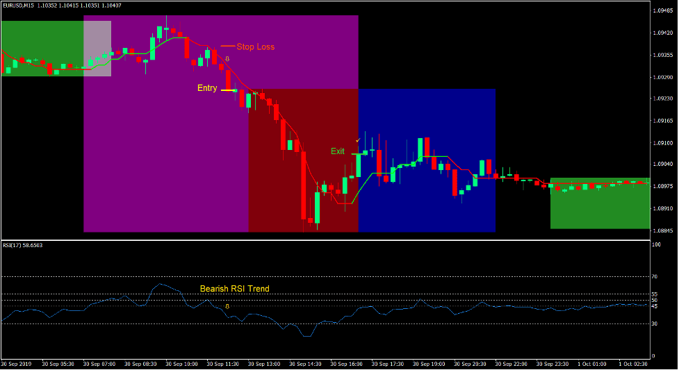
Task: Click the 30 Sep 23:30 time label
Action: tap(552, 364)
